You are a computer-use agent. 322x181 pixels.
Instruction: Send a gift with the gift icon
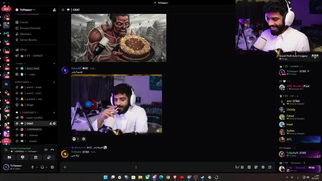coord(242,167)
